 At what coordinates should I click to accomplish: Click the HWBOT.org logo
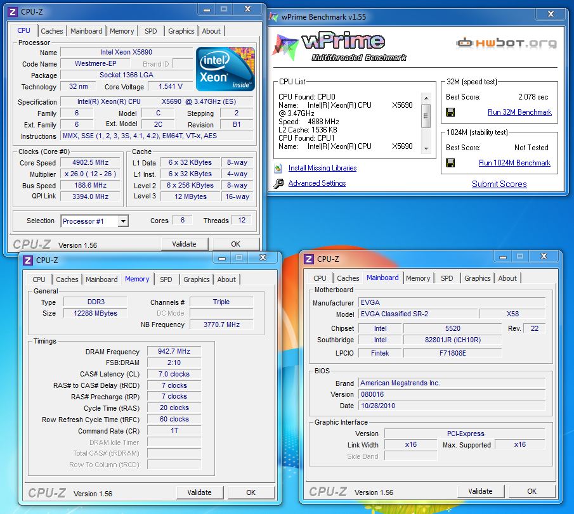[507, 43]
